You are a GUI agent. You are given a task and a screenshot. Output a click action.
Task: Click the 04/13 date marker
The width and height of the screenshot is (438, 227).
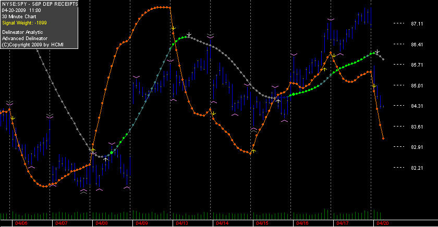point(182,223)
